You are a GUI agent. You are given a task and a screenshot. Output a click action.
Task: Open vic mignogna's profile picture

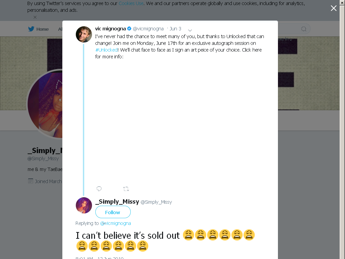tap(84, 34)
